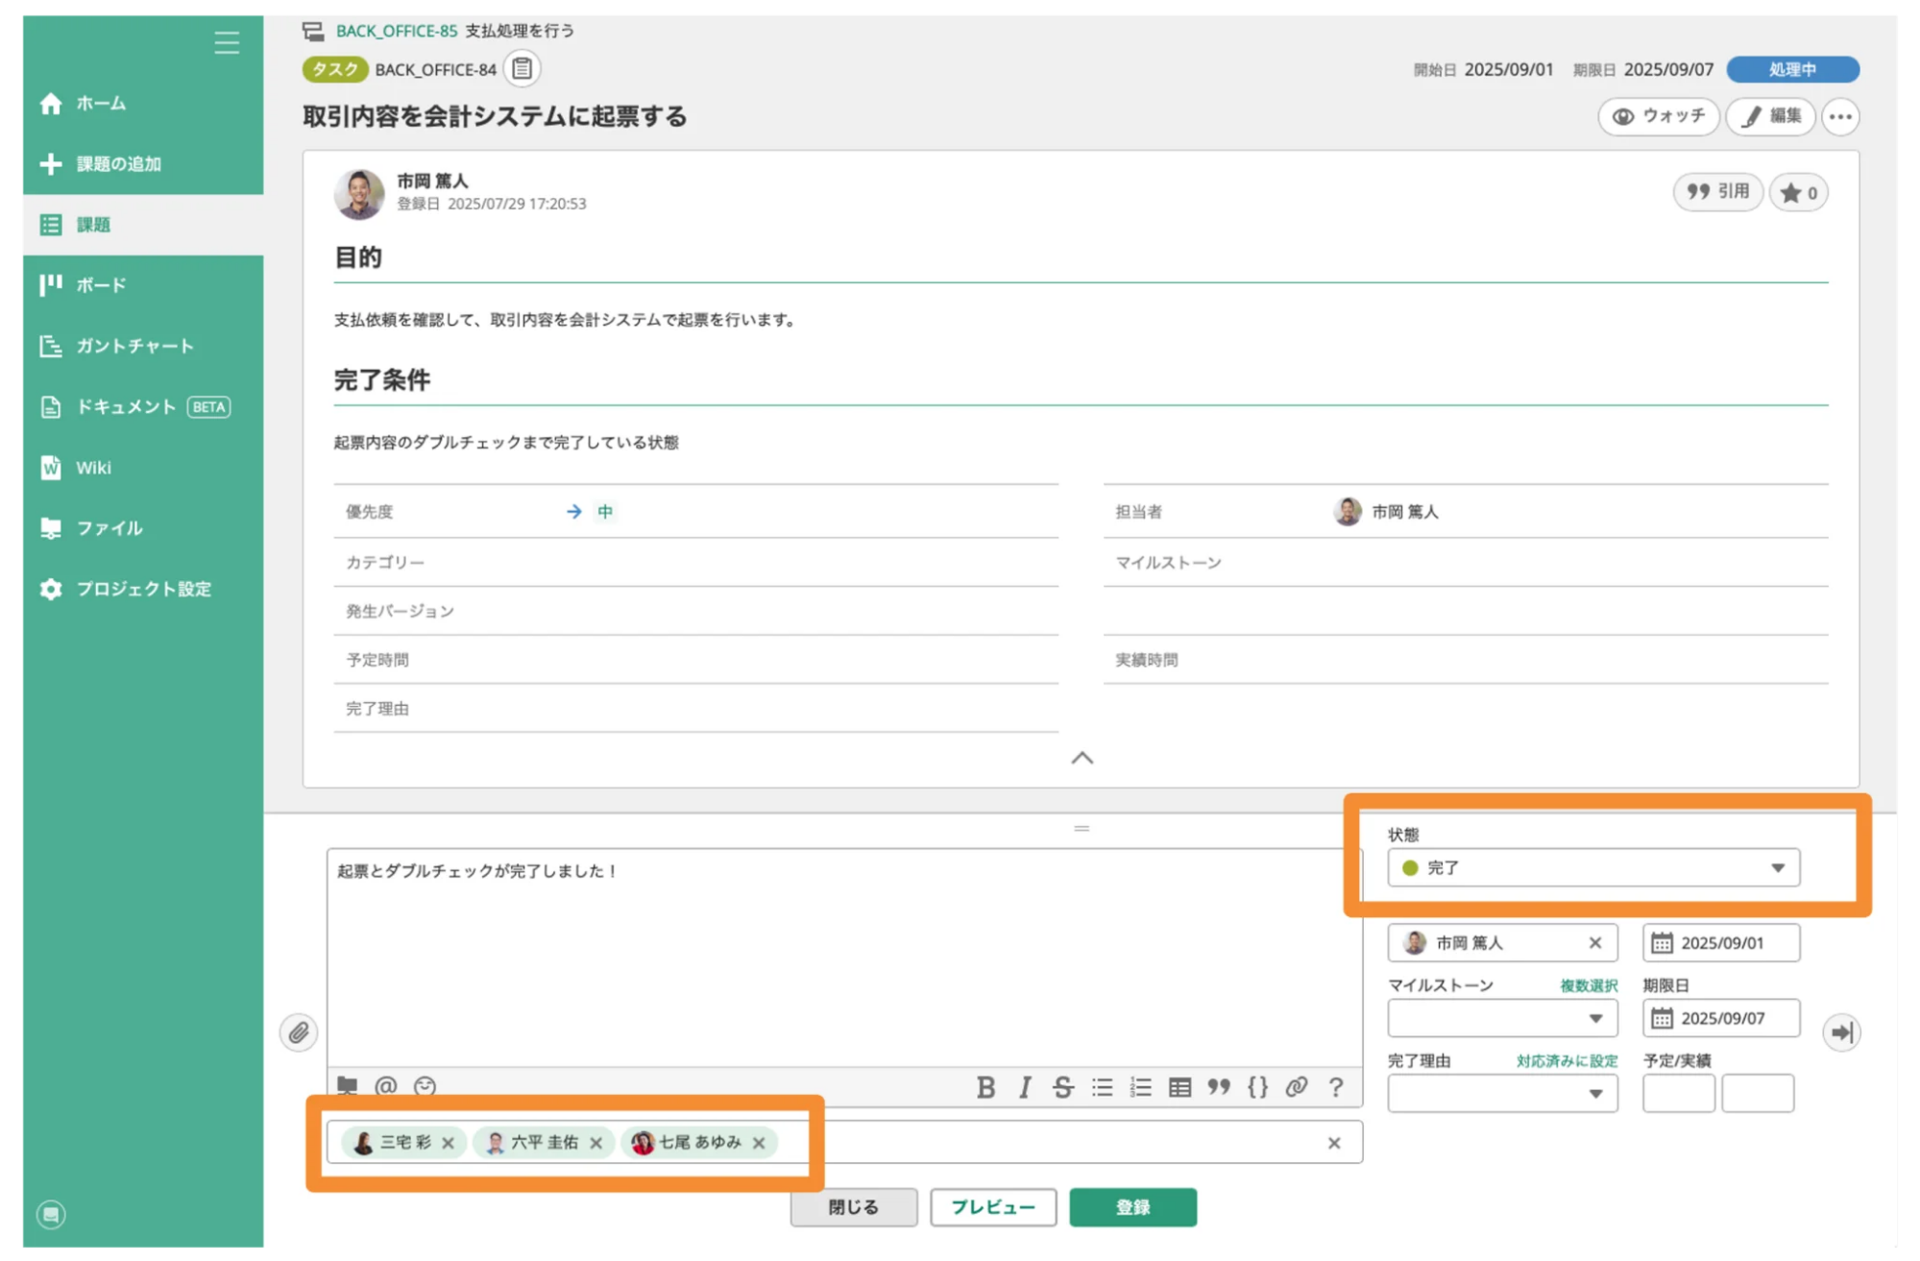Open the ファイル section
The width and height of the screenshot is (1920, 1261).
pyautogui.click(x=143, y=527)
